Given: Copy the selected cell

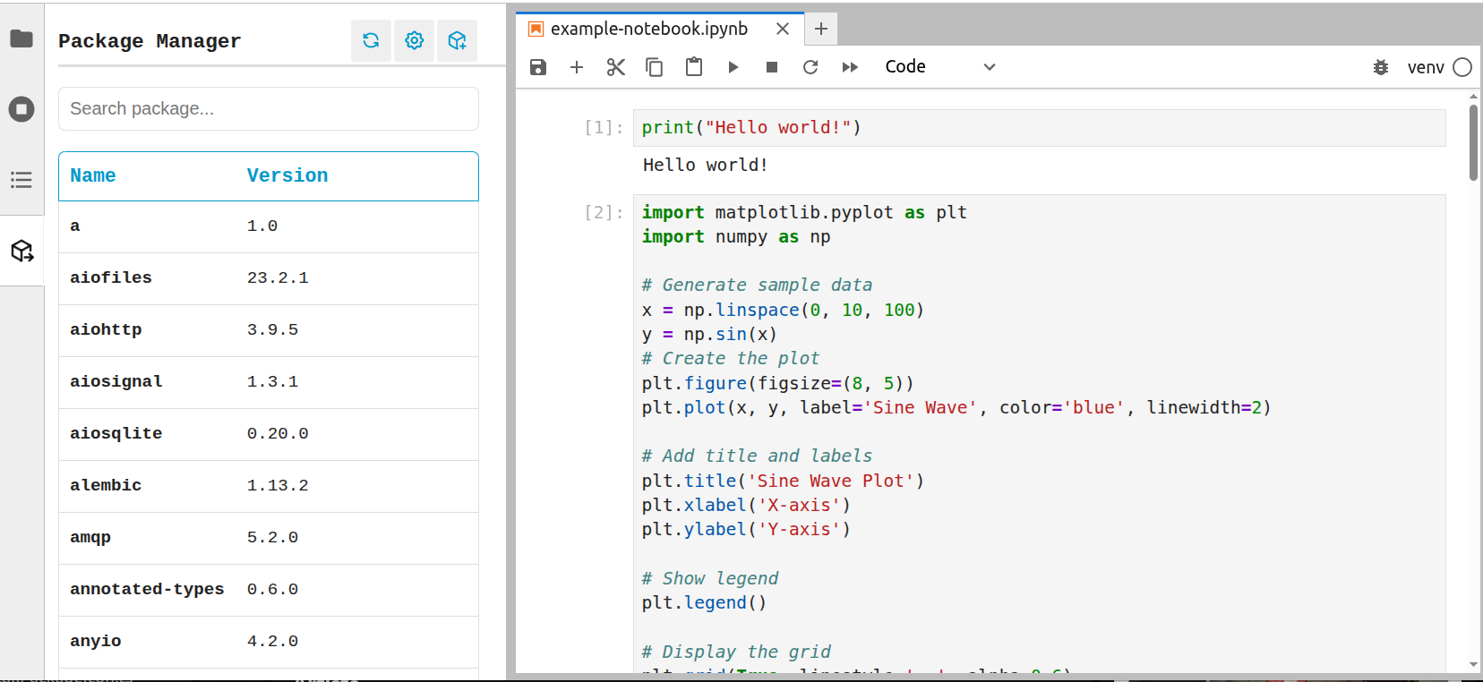Looking at the screenshot, I should tap(655, 67).
